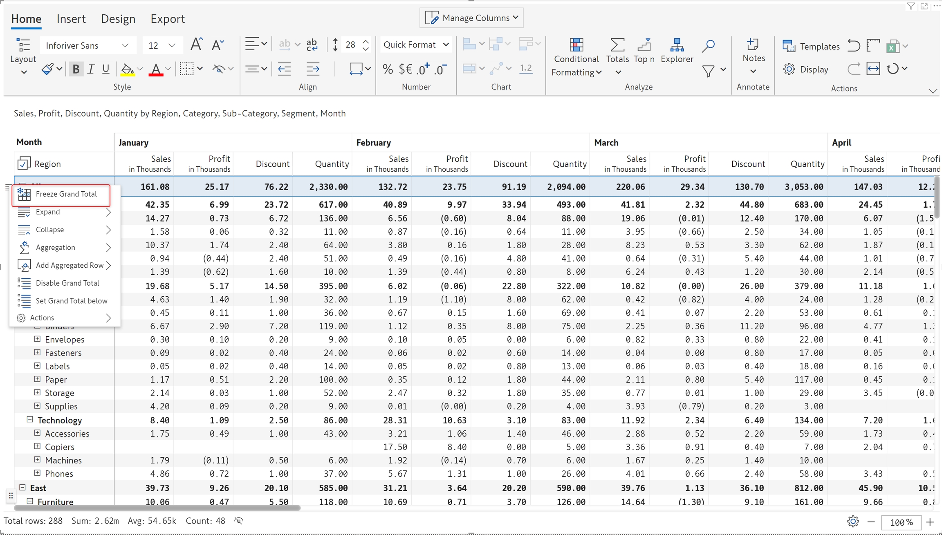
Task: Click the Conditional Formatting icon
Action: pyautogui.click(x=576, y=45)
